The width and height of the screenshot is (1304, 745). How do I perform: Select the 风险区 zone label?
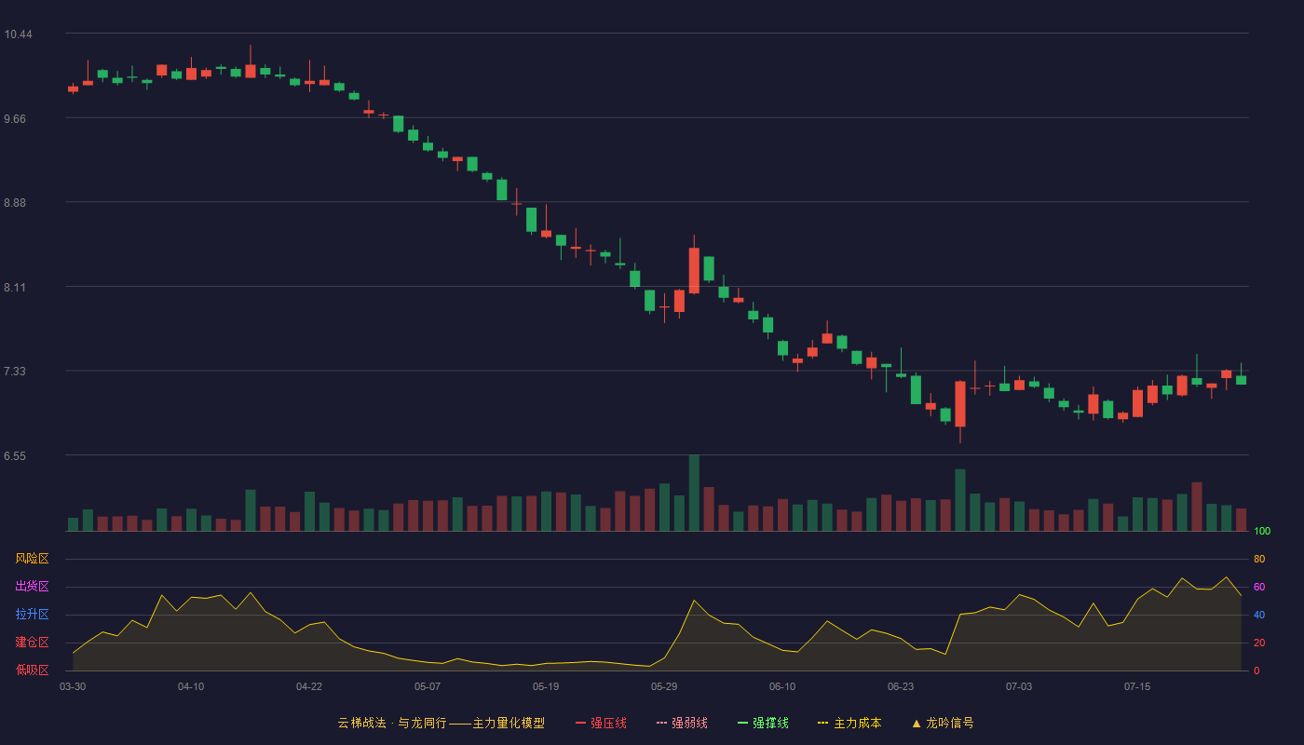32,559
